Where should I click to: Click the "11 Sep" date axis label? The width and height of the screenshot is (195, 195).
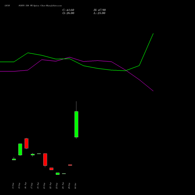[13, 186]
